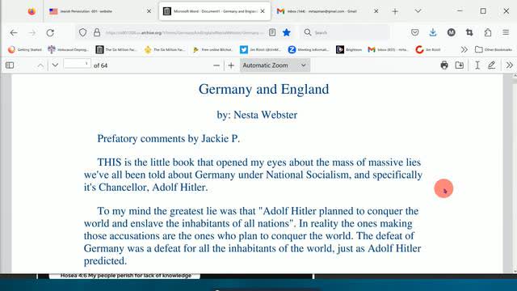Open the Firefox downloads panel
Screen dimensions: 517x291
(433, 32)
